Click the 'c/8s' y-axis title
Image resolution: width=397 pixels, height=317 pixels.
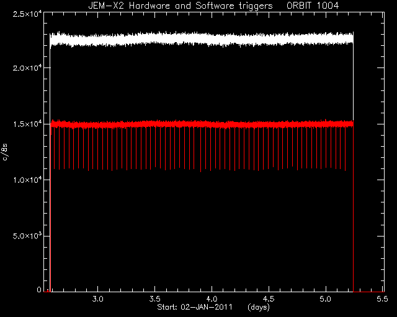point(5,152)
